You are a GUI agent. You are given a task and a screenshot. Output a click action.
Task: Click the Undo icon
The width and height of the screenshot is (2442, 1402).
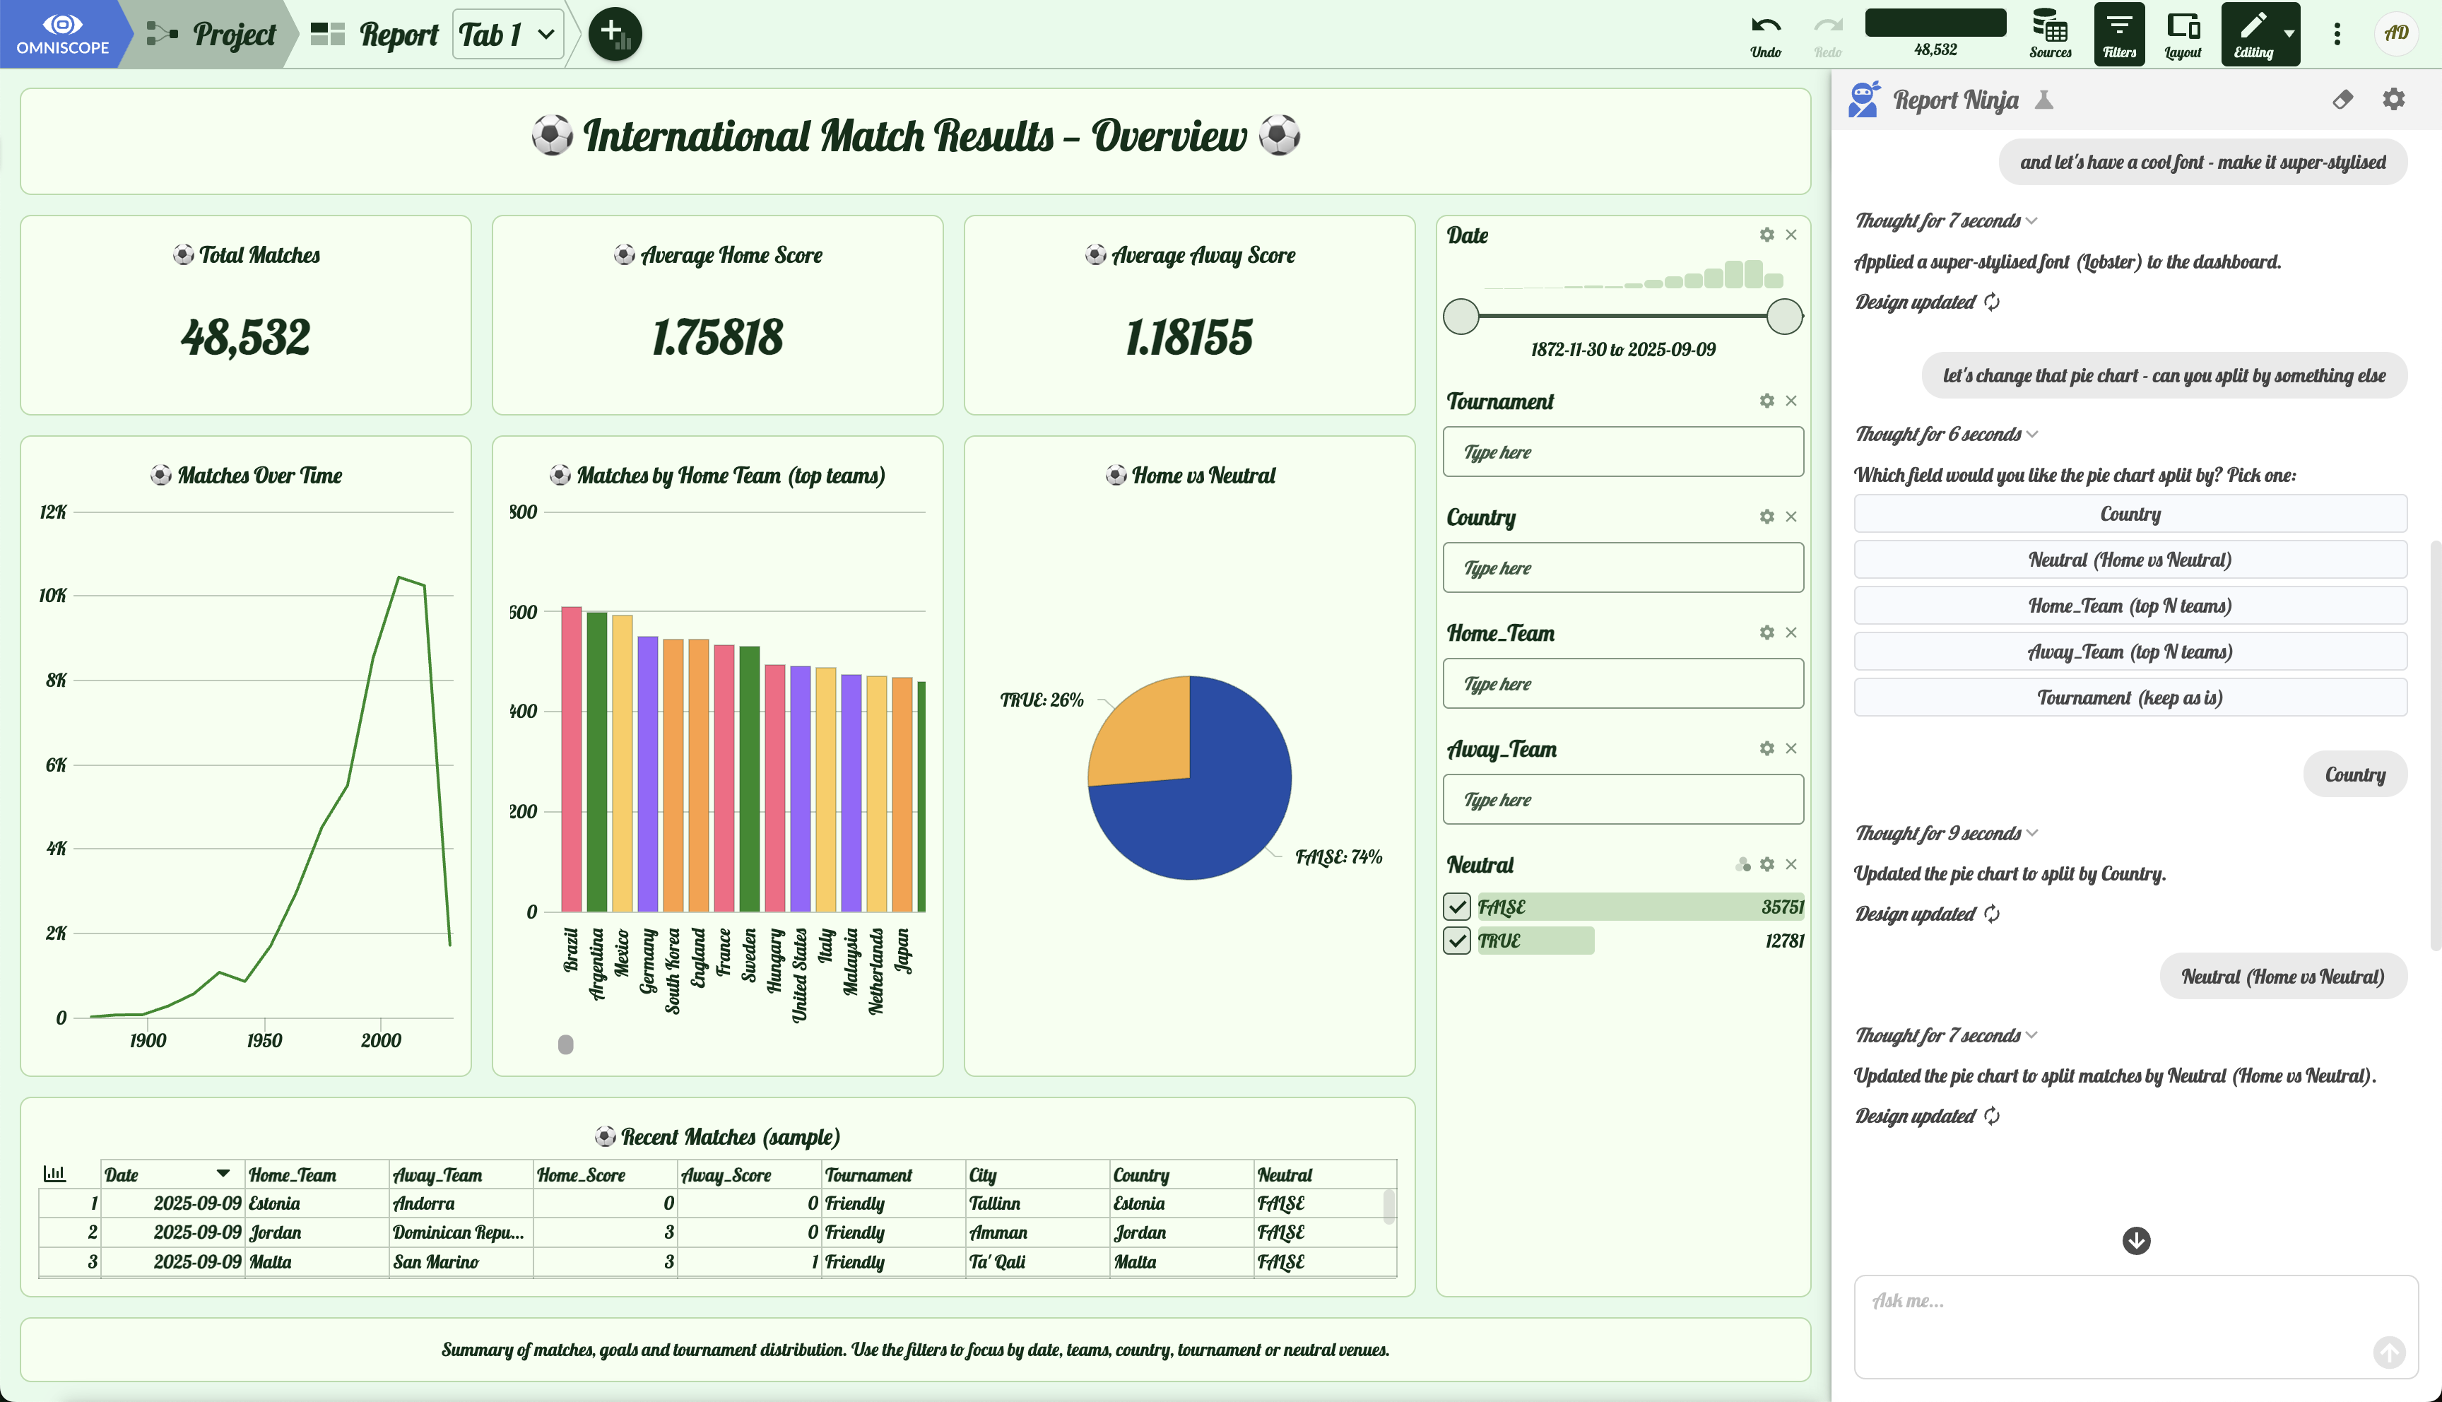click(x=1764, y=34)
